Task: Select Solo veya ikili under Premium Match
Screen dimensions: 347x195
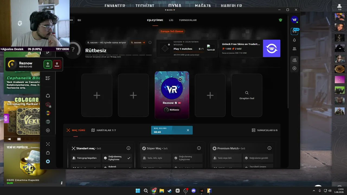Action: pos(227,158)
